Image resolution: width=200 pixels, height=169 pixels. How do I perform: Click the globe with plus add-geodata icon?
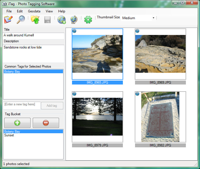pyautogui.click(x=62, y=20)
